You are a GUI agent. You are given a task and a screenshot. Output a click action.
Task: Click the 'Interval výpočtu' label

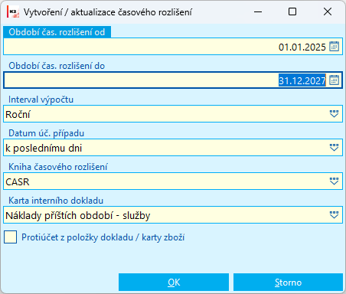[x=41, y=100]
